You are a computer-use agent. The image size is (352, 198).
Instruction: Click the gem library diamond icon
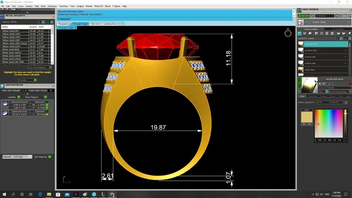tap(305, 34)
